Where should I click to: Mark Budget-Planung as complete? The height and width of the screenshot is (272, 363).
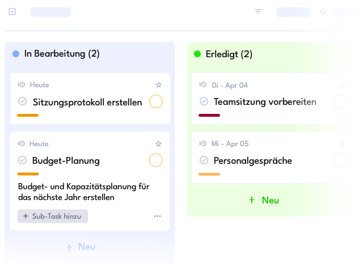pos(23,160)
